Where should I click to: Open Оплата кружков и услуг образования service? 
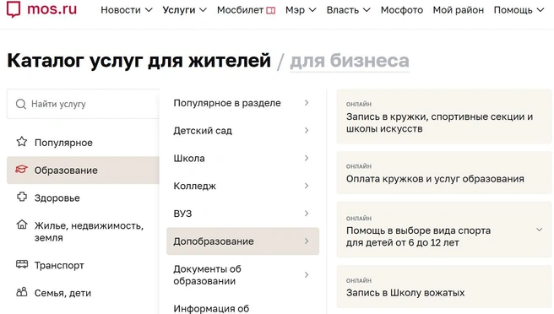click(443, 173)
